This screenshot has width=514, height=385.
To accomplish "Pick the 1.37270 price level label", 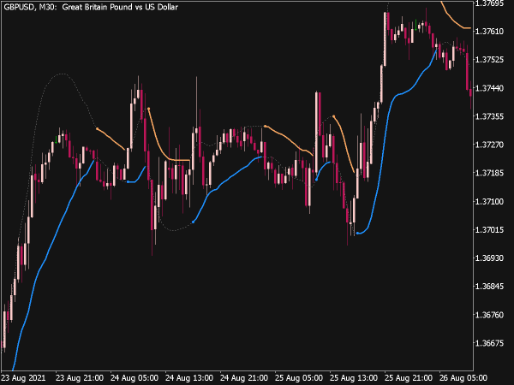I will tap(489, 145).
